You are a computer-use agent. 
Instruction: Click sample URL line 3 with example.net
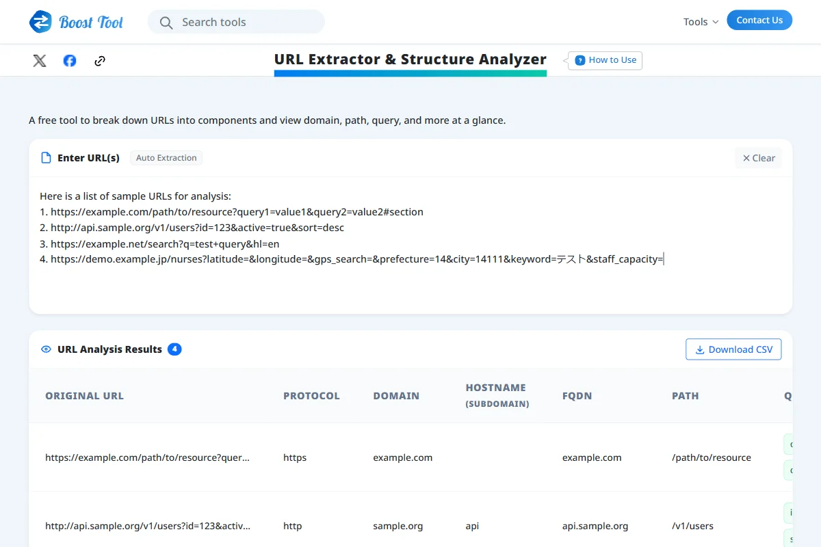coord(159,243)
